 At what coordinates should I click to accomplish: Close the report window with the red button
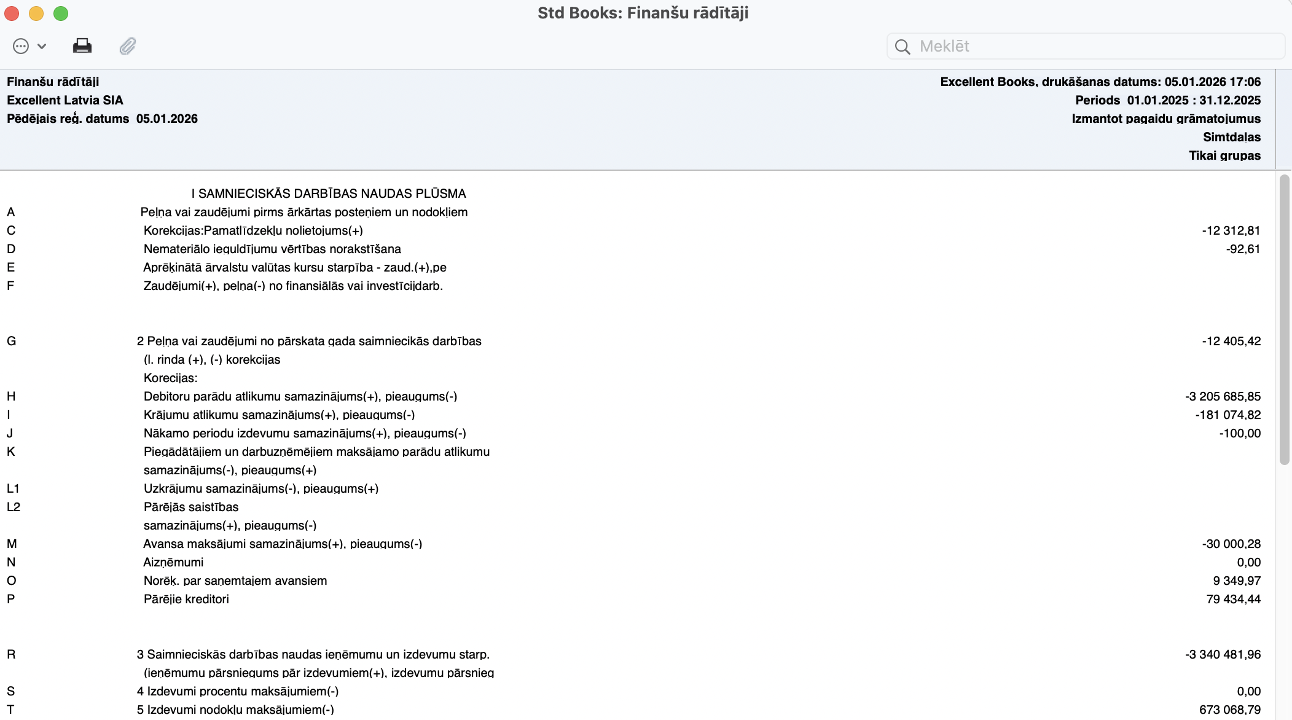(12, 13)
